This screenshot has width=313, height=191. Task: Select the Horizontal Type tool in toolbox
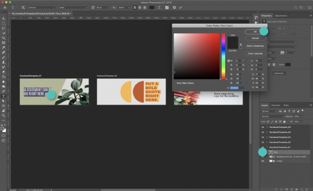point(4,96)
